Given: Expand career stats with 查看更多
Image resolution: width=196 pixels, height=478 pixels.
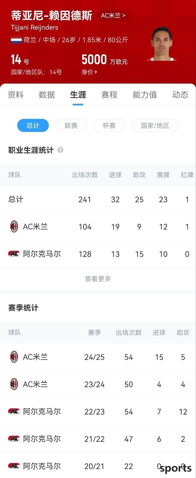Looking at the screenshot, I should (x=98, y=279).
